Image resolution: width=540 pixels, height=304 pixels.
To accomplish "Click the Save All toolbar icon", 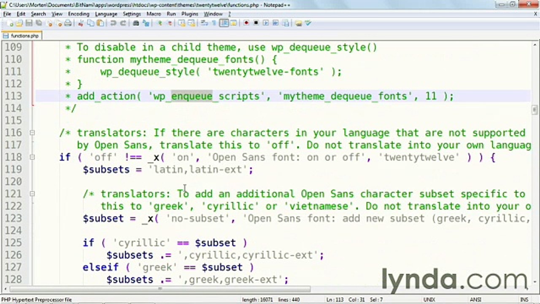I will (x=38, y=23).
